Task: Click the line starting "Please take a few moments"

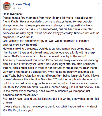Action: (48, 18)
